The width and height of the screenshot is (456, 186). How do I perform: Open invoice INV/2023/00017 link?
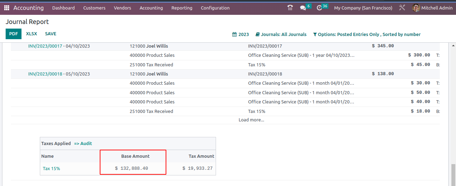[45, 46]
